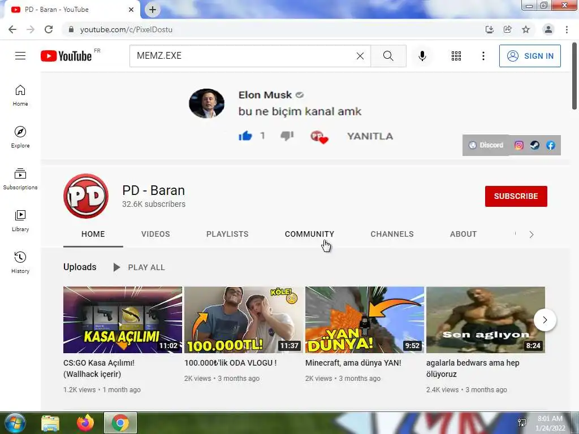Open Explore in the sidebar
579x434 pixels.
point(20,137)
